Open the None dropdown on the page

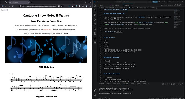pos(4,10)
